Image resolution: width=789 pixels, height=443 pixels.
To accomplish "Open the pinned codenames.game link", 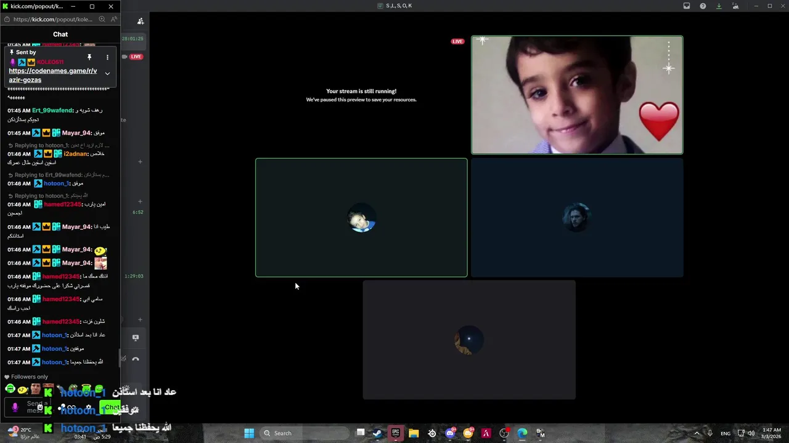I will tap(53, 75).
